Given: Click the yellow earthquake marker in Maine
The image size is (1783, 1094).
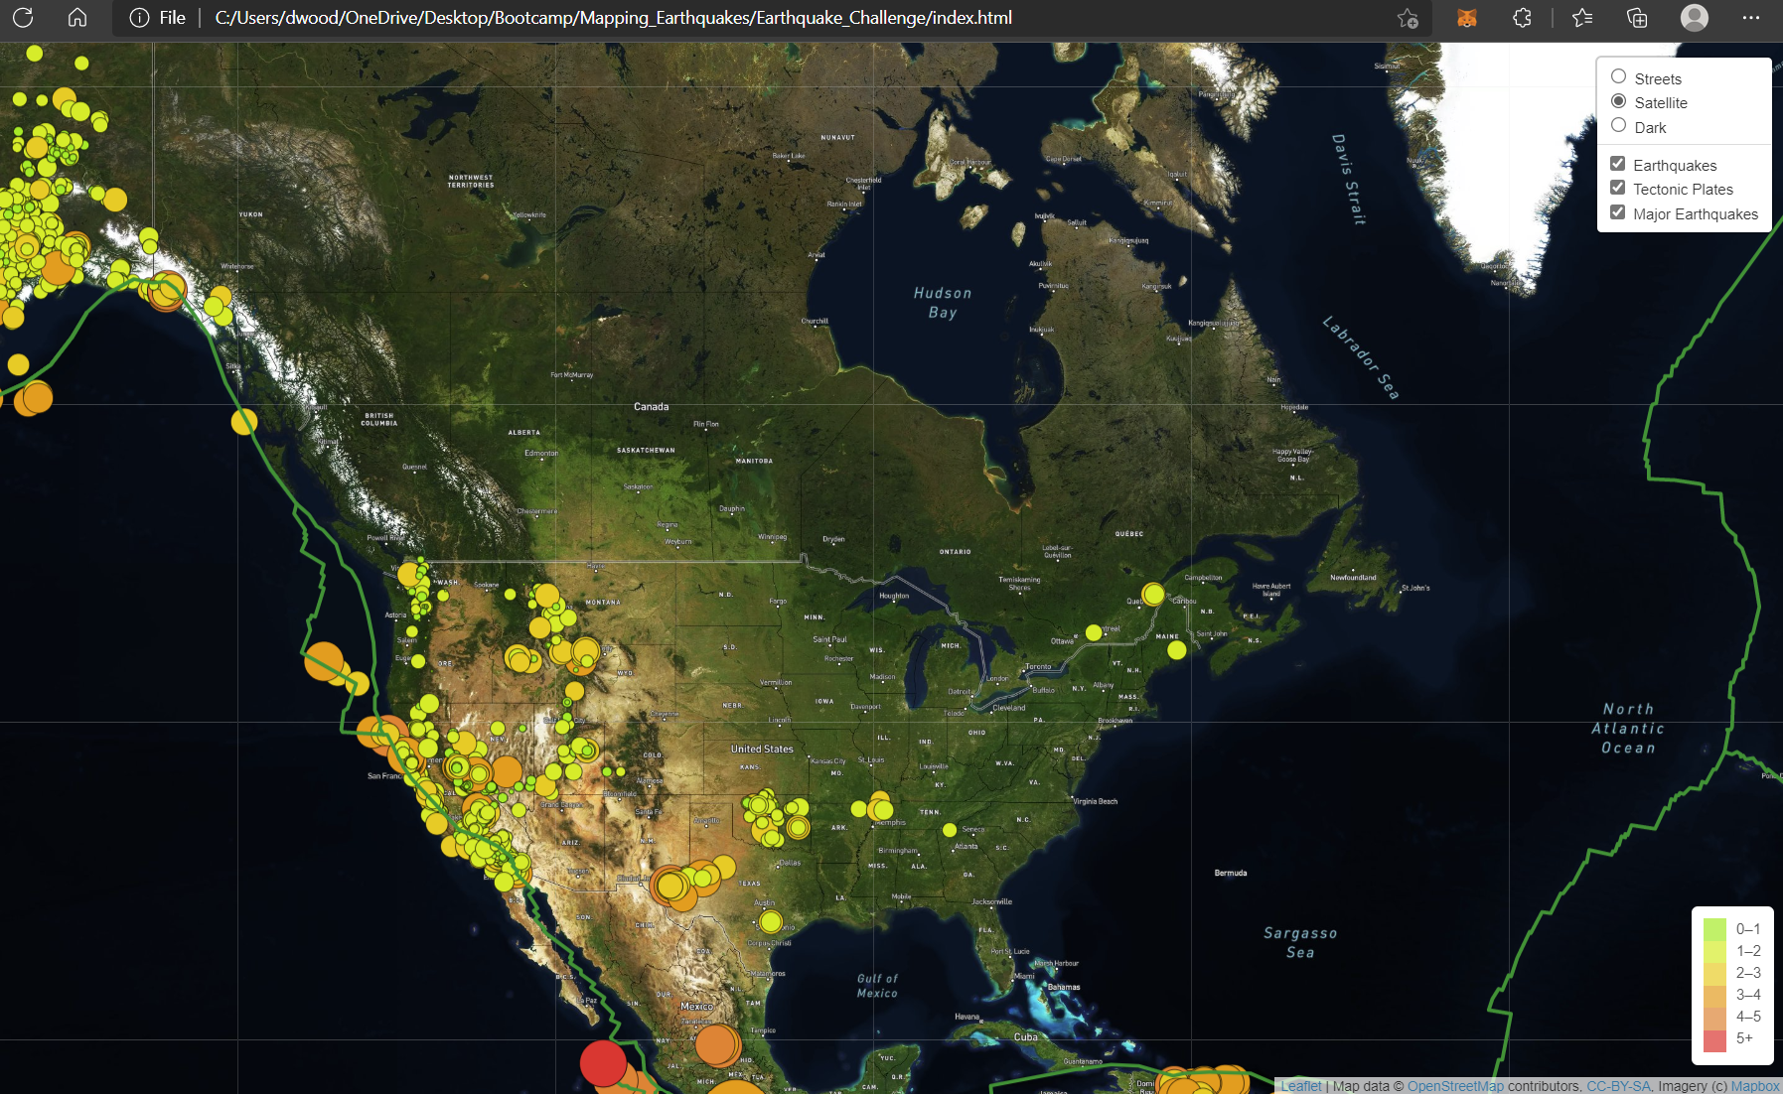Looking at the screenshot, I should click(1177, 650).
